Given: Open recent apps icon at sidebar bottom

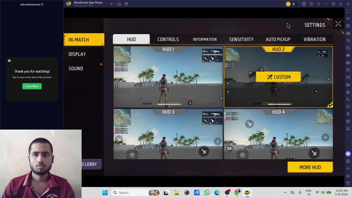Looking at the screenshot, I should (x=348, y=183).
